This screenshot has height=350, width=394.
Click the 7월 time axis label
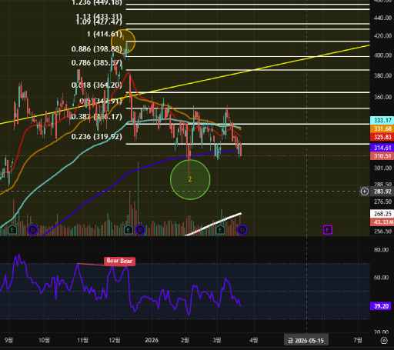[358, 340]
